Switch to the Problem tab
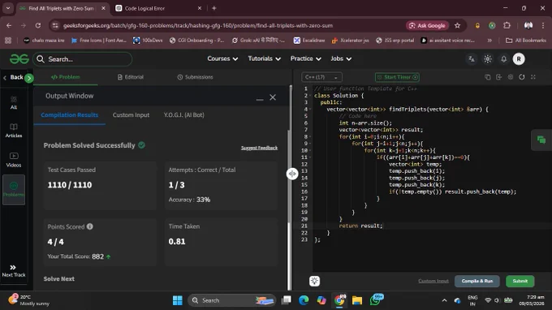This screenshot has height=310, width=552. pyautogui.click(x=66, y=77)
